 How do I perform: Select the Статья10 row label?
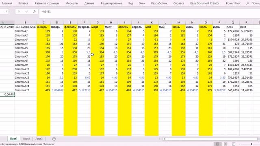tap(26, 69)
